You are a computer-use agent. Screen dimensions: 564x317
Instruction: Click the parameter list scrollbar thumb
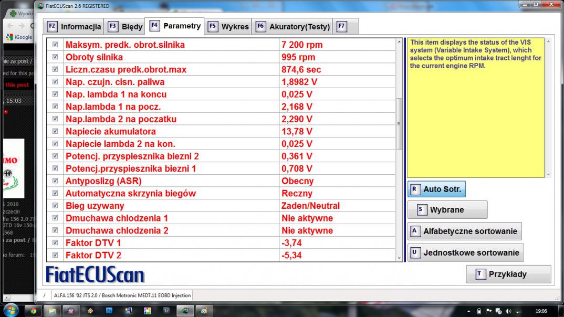400,123
